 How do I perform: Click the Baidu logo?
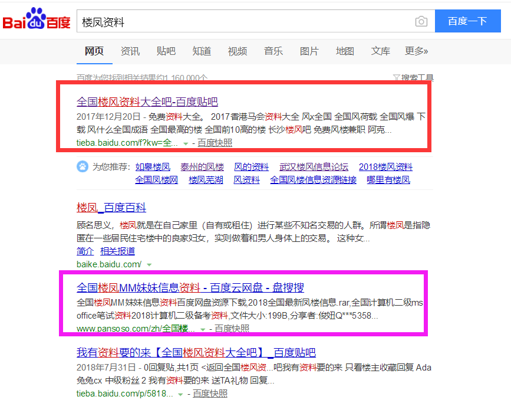[37, 19]
